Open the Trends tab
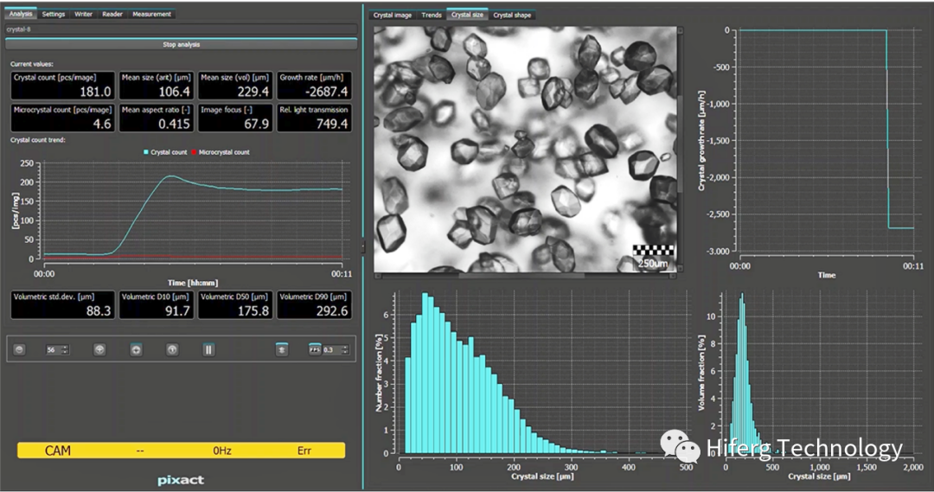934x492 pixels. tap(432, 15)
